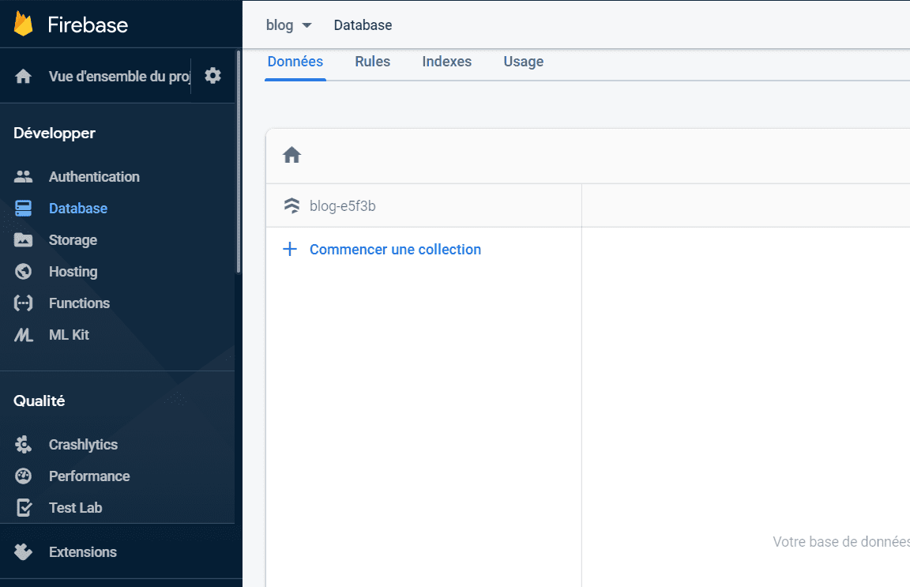Image resolution: width=910 pixels, height=587 pixels.
Task: Click the Crashlytics icon in sidebar
Action: coord(24,445)
